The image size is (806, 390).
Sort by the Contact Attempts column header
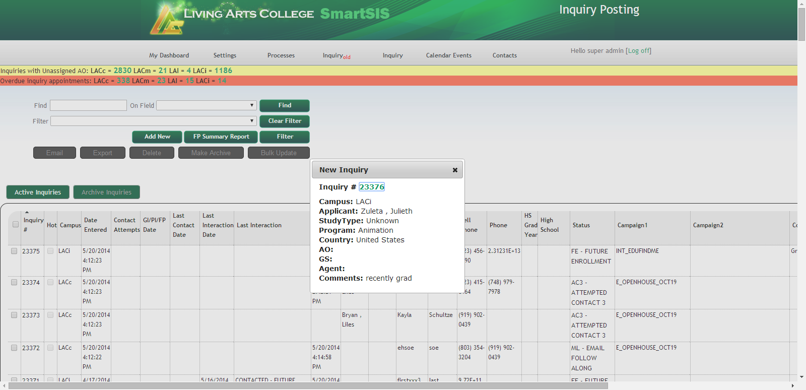pyautogui.click(x=127, y=225)
